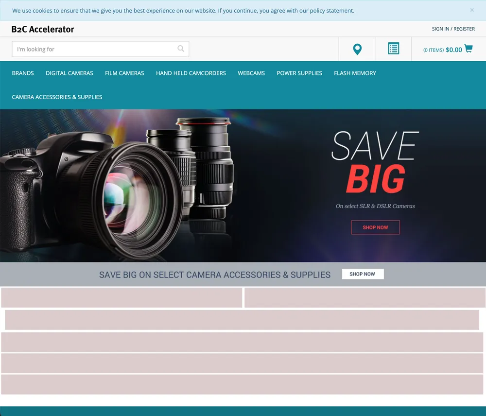This screenshot has height=416, width=486.
Task: Open the POWER SUPPLIES category
Action: pos(299,73)
